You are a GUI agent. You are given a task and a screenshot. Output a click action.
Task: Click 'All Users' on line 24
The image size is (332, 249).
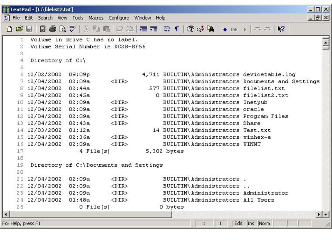(x=259, y=200)
